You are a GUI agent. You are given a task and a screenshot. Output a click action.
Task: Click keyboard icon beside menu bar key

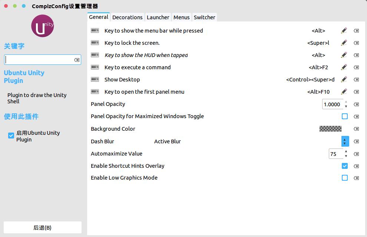point(95,30)
